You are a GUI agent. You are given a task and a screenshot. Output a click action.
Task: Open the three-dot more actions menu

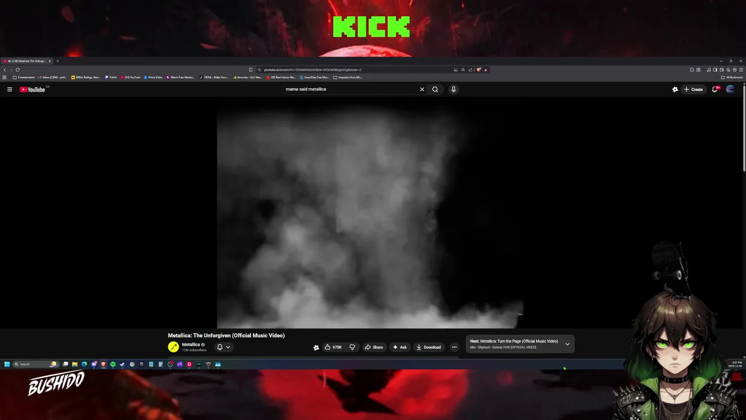pyautogui.click(x=454, y=347)
